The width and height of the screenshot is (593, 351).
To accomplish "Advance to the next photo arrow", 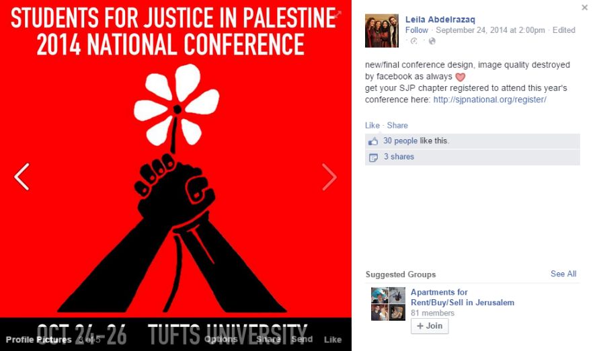I will click(x=329, y=176).
